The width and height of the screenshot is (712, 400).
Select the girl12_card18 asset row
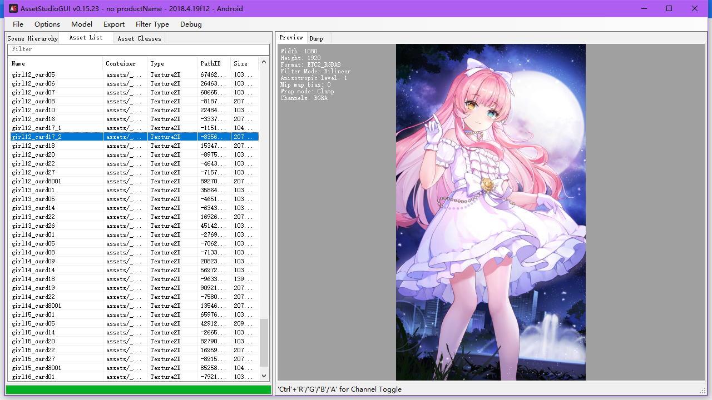133,146
